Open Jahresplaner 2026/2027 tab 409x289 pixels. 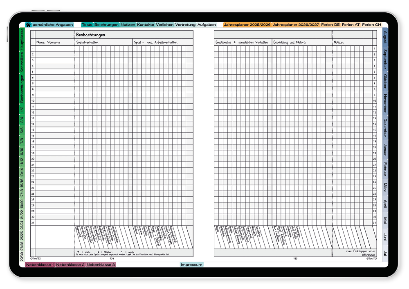296,25
